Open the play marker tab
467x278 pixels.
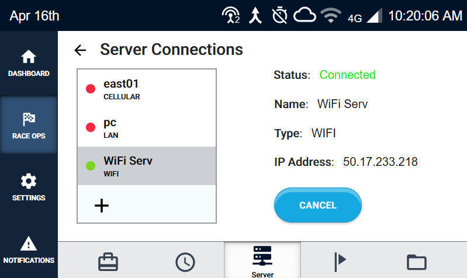(340, 262)
